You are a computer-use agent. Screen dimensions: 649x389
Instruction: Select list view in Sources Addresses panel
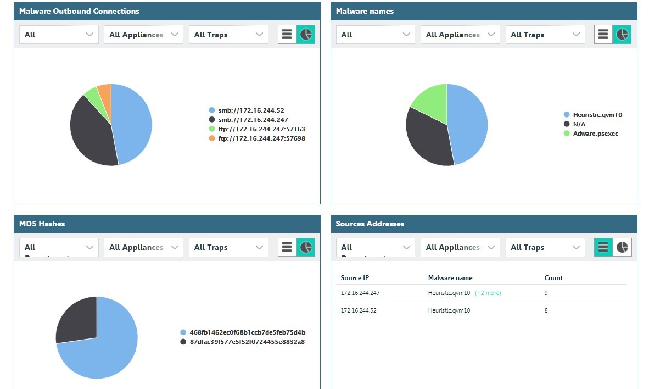pyautogui.click(x=603, y=247)
